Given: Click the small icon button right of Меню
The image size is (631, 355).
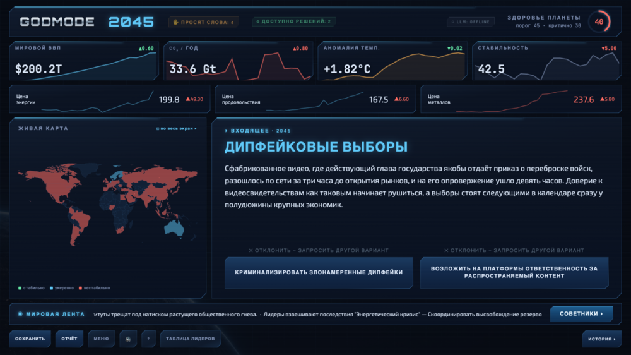Looking at the screenshot, I should 128,339.
